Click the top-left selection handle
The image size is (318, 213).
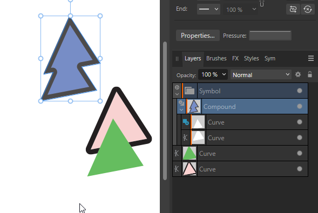(41, 16)
